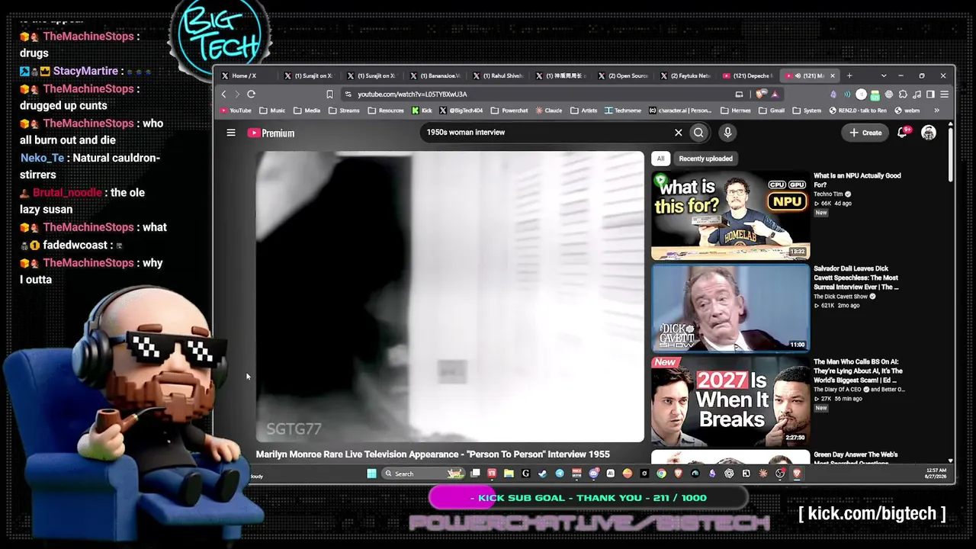976x549 pixels.
Task: Open 'What Is an NPU Actually Good For?' title
Action: click(857, 180)
